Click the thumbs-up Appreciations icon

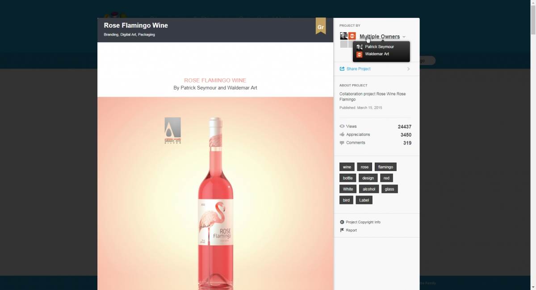tap(342, 135)
